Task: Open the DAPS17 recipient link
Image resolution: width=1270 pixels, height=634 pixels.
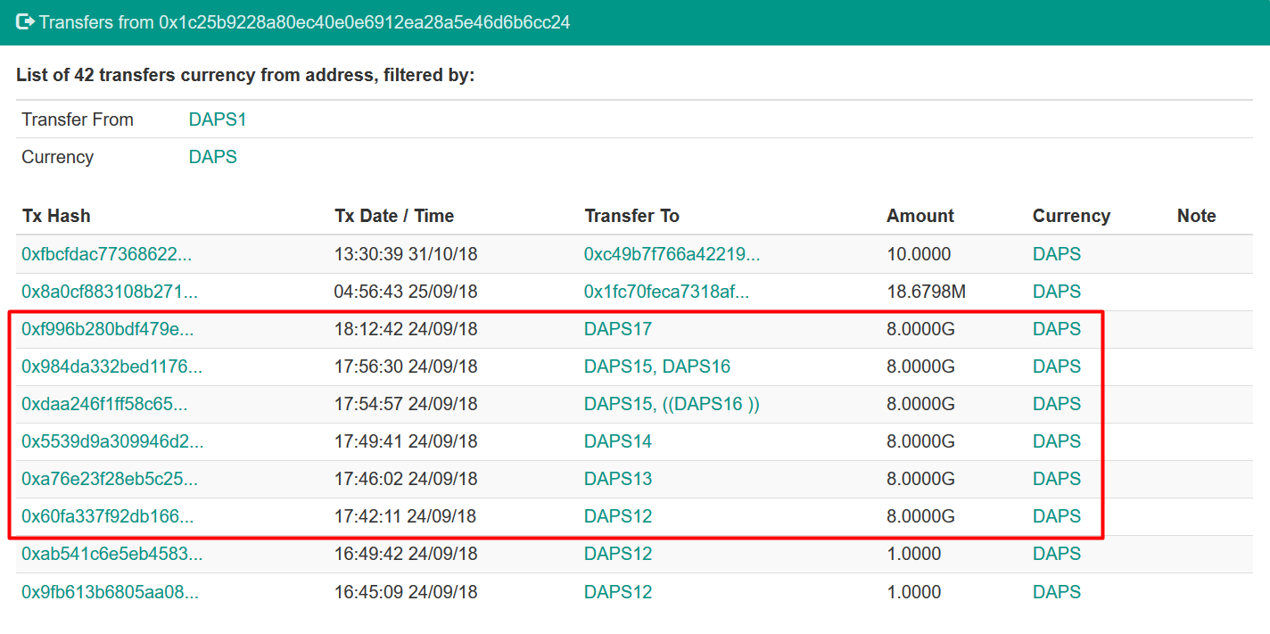Action: click(618, 329)
